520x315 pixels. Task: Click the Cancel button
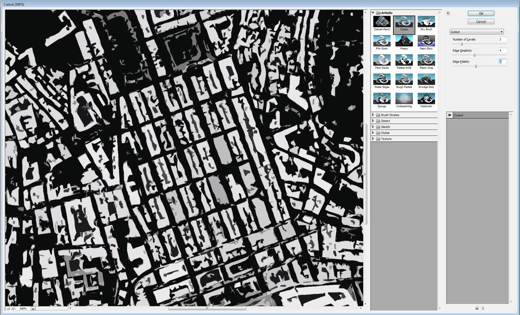click(x=481, y=22)
